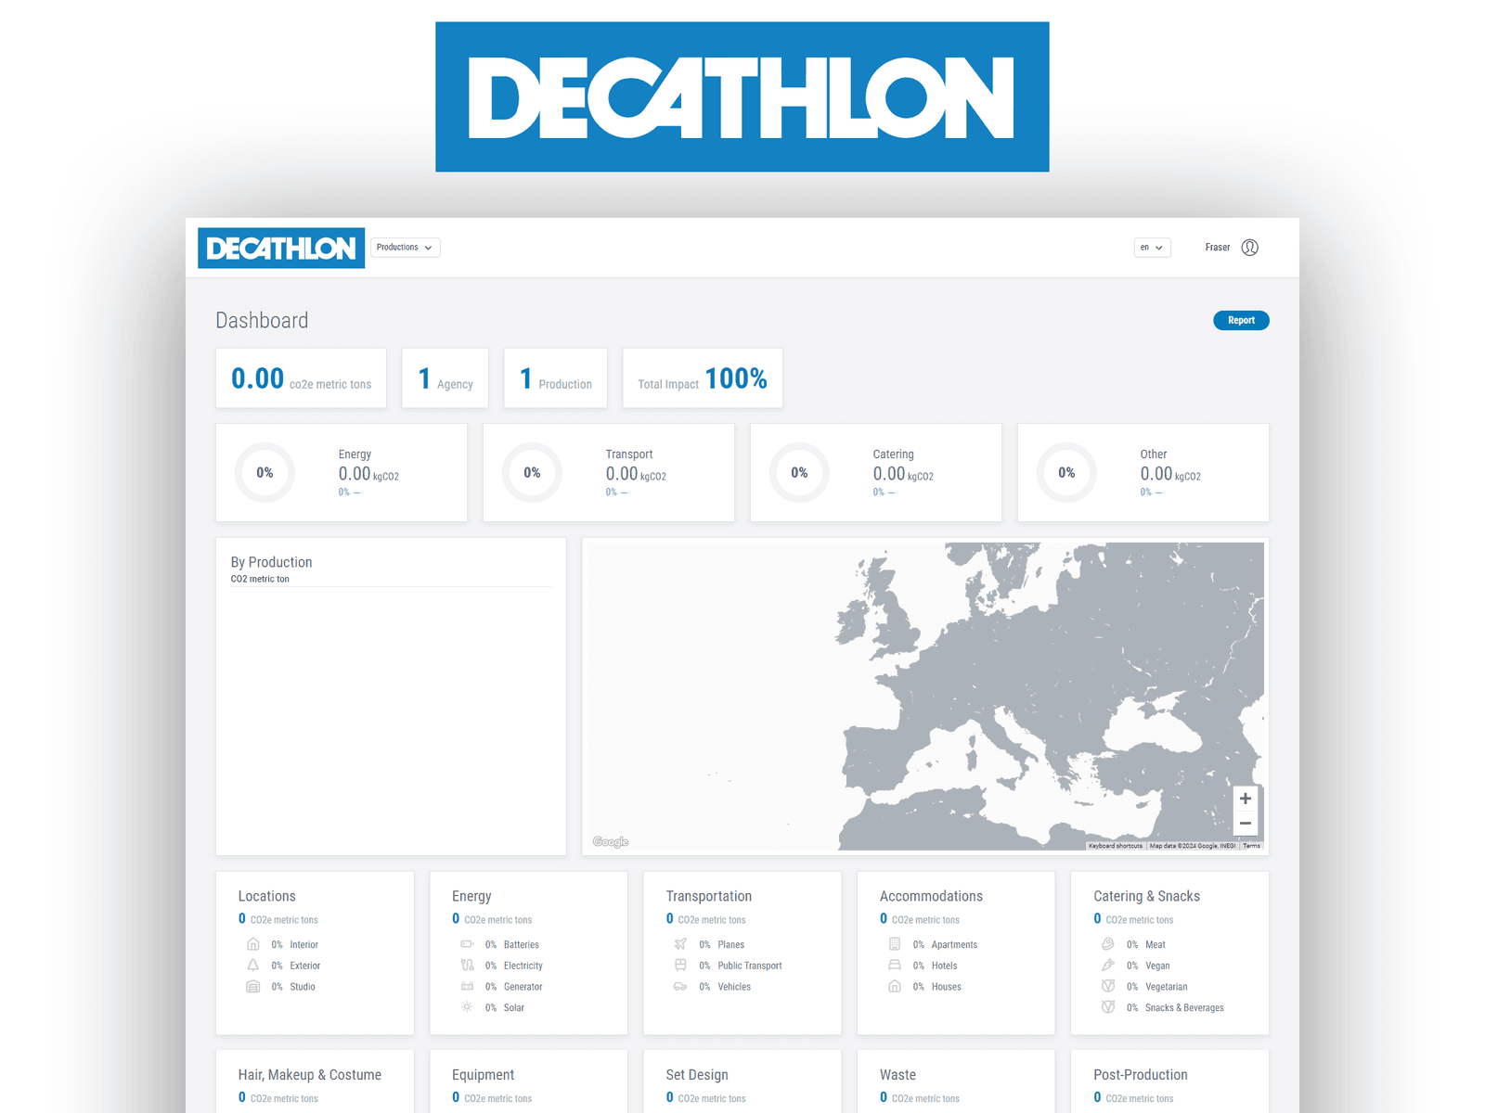
Task: Click the Locations card title
Action: [266, 896]
